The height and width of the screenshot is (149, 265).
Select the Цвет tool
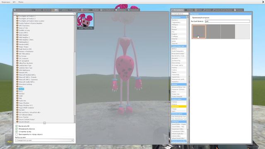click(x=178, y=111)
